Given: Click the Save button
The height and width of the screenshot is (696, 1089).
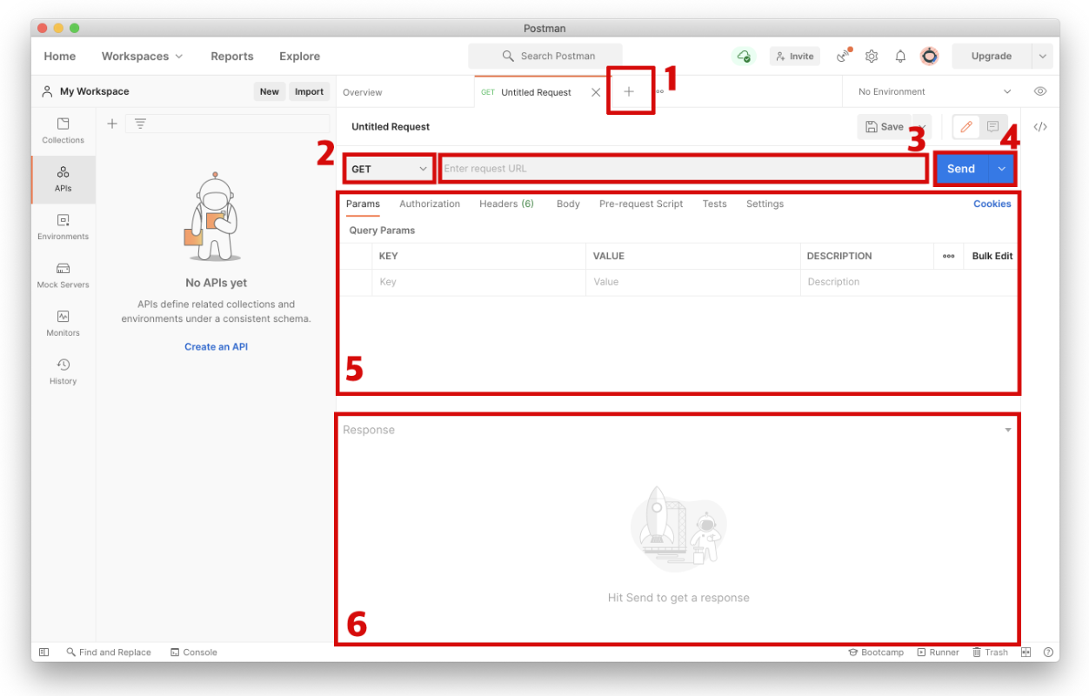Looking at the screenshot, I should pos(885,127).
